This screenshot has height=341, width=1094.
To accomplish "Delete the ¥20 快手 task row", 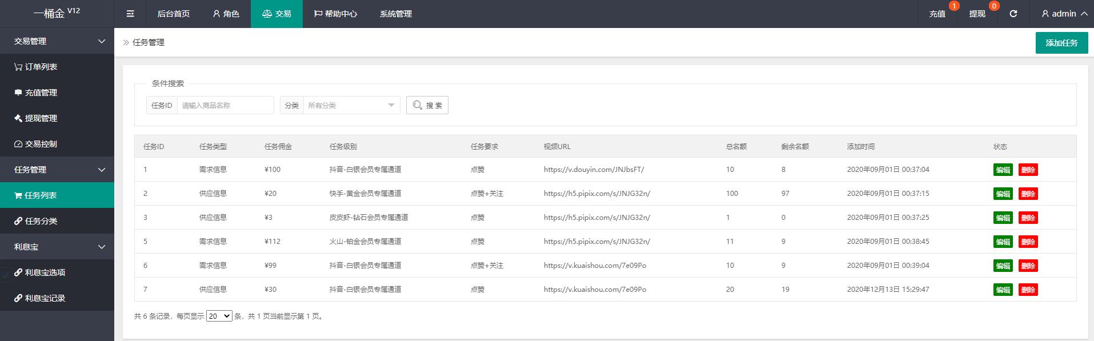I will pyautogui.click(x=1028, y=194).
